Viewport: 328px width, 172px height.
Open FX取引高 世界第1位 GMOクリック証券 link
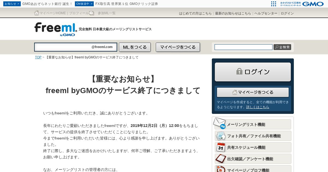[x=127, y=4]
